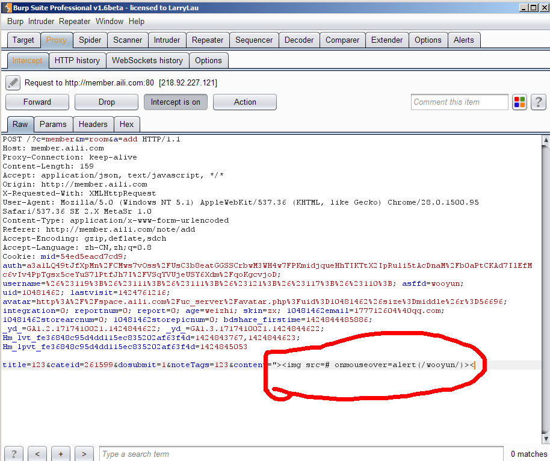This screenshot has height=461, width=550.
Task: Open the Decoder tab
Action: coord(299,40)
